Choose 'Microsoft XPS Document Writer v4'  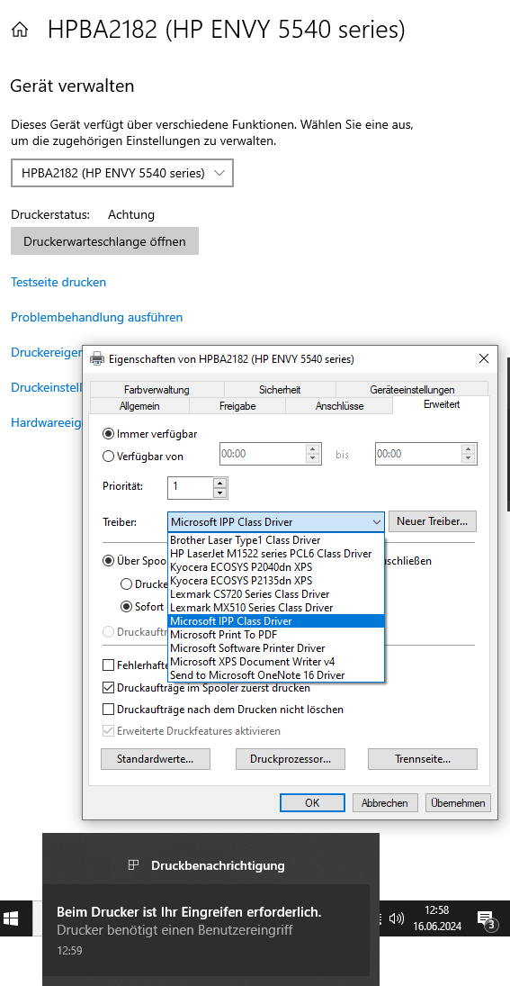pos(276,662)
